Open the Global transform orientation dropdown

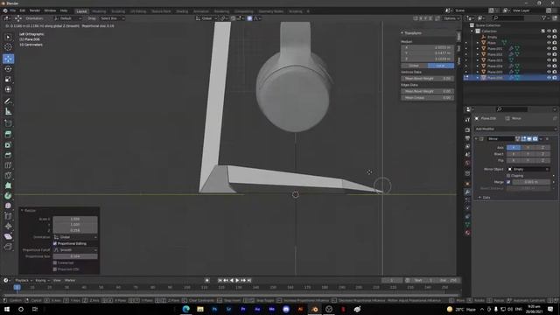[206, 18]
